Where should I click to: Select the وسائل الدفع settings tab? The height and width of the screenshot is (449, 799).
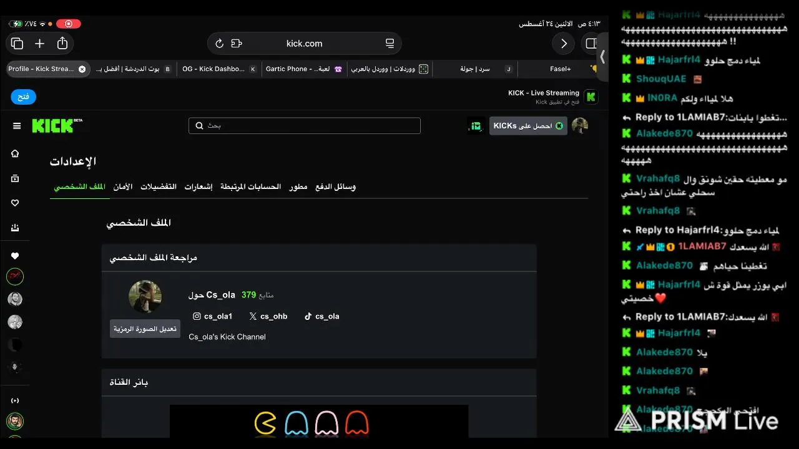[335, 187]
